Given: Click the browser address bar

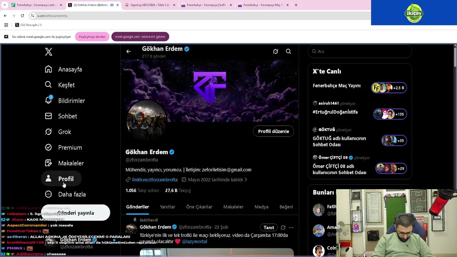Looking at the screenshot, I should point(200,16).
